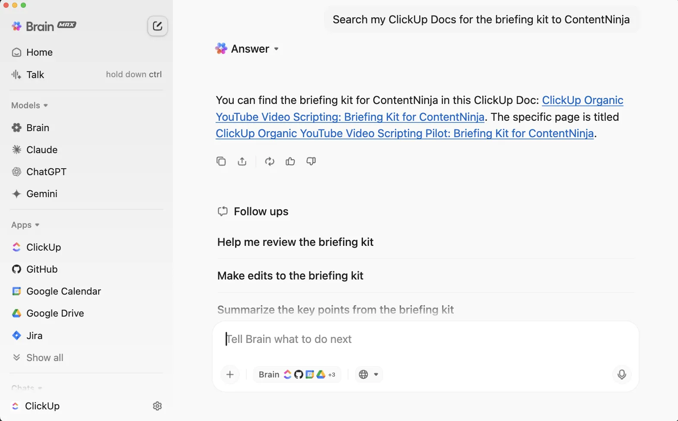Focus the 'Tell Brain what to do next' field
The width and height of the screenshot is (678, 421).
pos(426,339)
